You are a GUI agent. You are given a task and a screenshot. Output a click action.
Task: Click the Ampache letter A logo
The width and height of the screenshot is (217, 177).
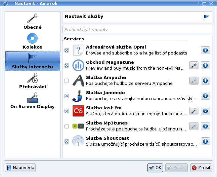[78, 81]
